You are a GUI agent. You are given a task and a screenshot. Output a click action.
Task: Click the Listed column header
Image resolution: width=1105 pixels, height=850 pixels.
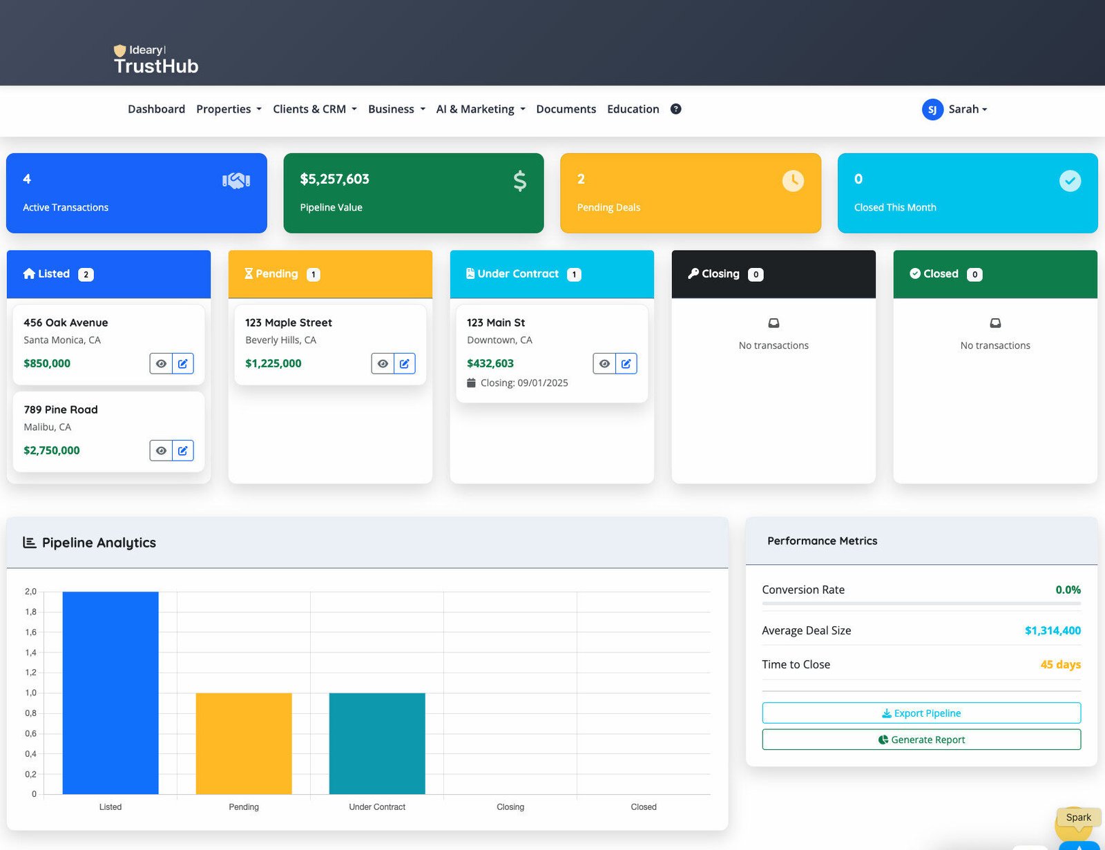108,274
